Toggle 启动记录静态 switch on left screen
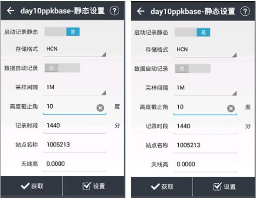Image resolution: width=256 pixels, height=198 pixels. point(62,32)
